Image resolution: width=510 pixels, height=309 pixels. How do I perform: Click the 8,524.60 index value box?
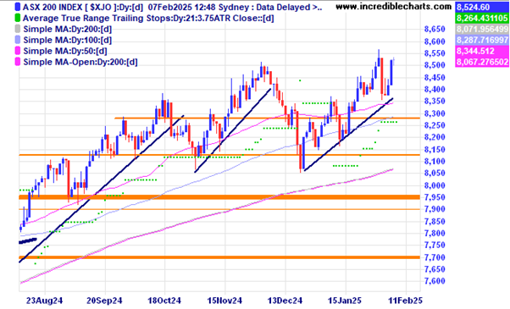click(x=482, y=7)
